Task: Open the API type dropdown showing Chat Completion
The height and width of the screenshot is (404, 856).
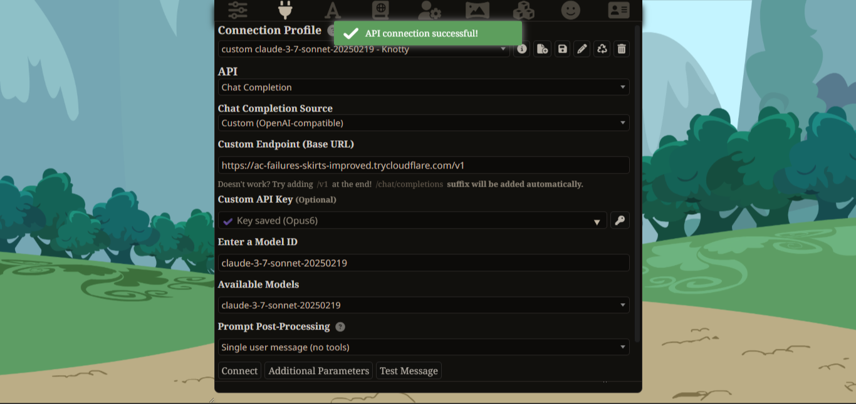Action: pos(424,87)
